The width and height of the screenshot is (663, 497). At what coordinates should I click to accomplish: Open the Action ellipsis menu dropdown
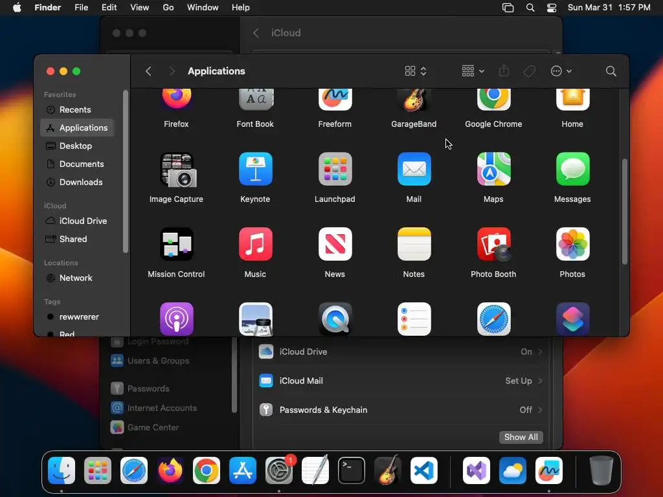point(561,71)
